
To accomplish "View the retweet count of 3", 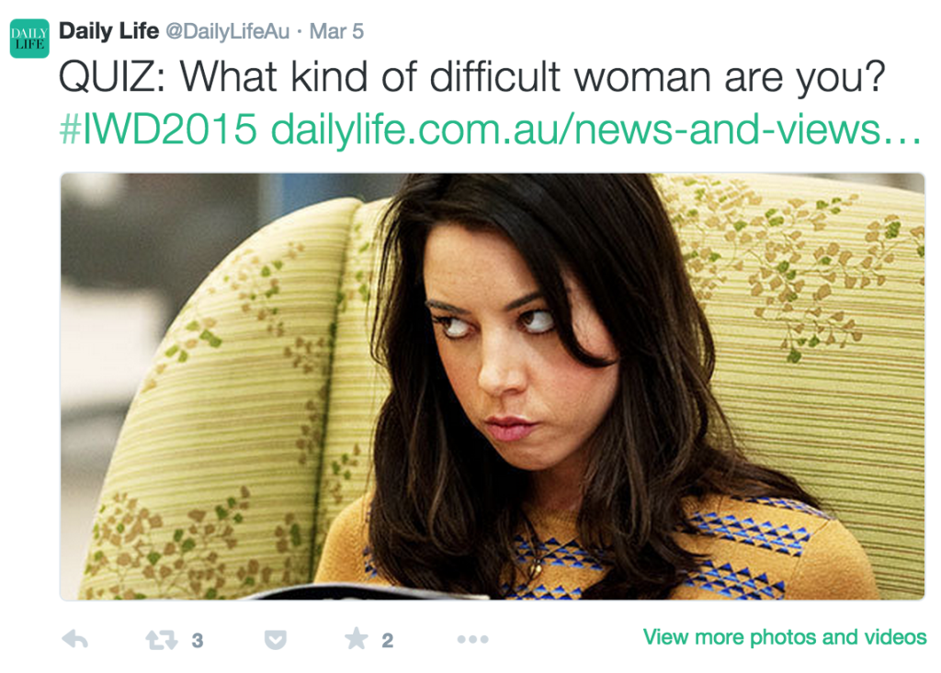I will [198, 641].
